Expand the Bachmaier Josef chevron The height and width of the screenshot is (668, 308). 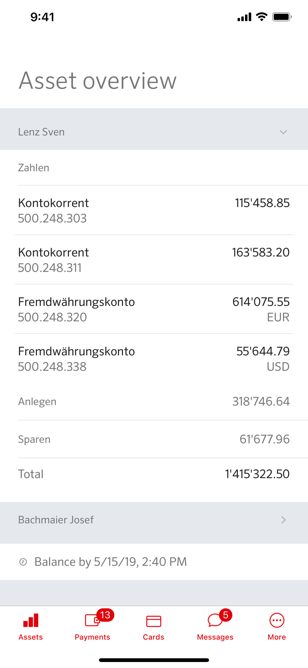coord(283,520)
